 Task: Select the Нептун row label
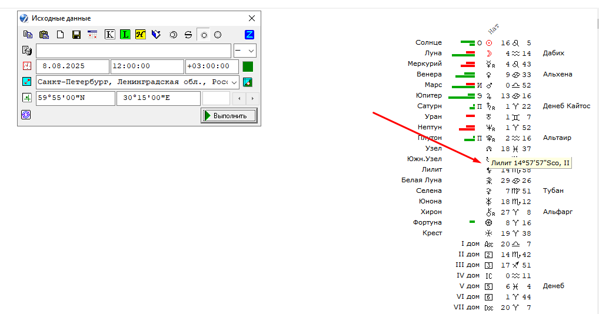[x=430, y=127]
